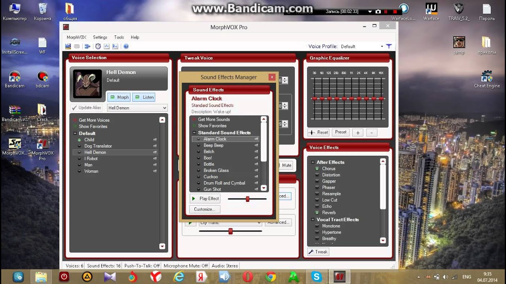Click the blue help question mark icon
This screenshot has width=506, height=284.
coord(126,46)
